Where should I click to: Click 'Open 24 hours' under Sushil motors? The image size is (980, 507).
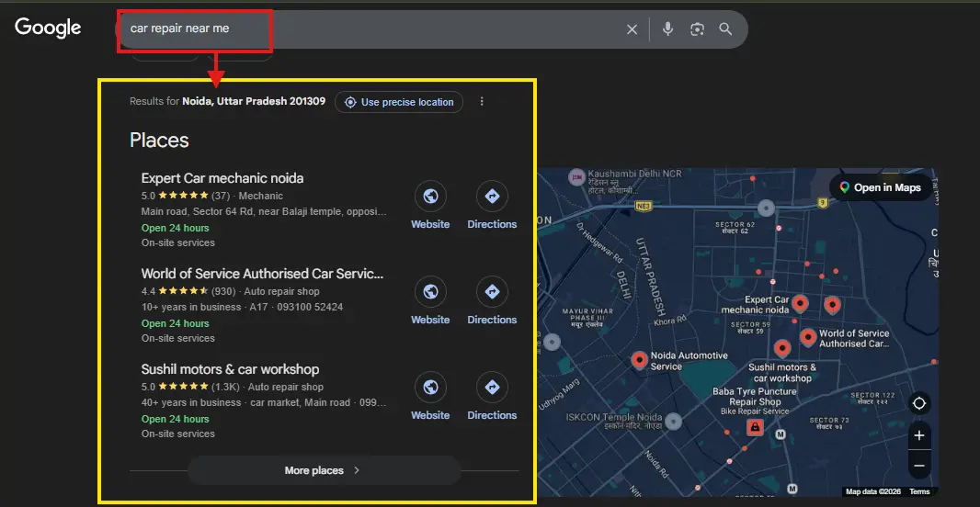tap(175, 419)
